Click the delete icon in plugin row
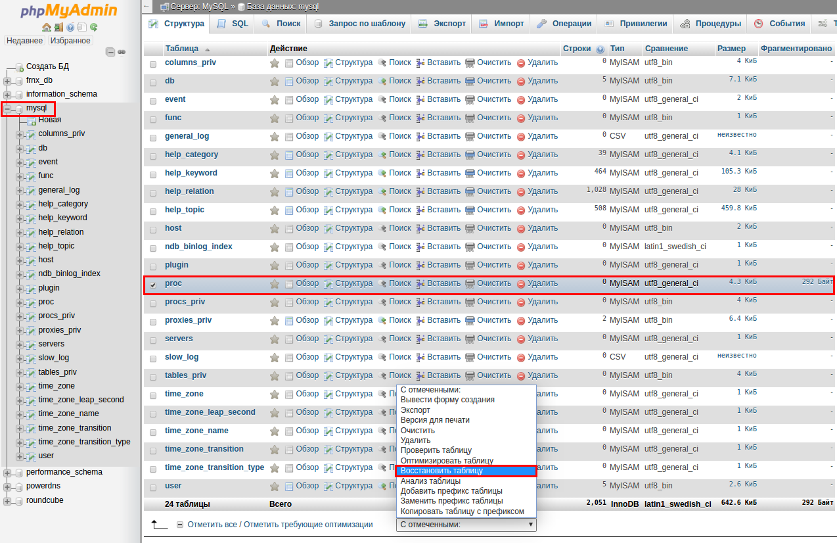This screenshot has width=837, height=543. coord(521,266)
